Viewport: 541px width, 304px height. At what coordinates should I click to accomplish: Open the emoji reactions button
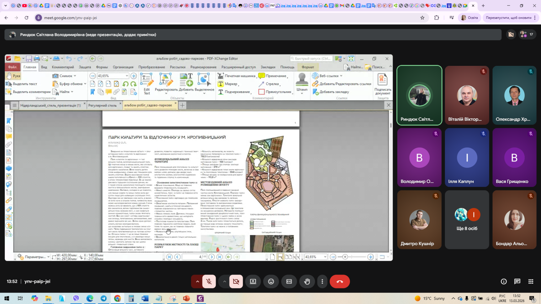click(271, 281)
